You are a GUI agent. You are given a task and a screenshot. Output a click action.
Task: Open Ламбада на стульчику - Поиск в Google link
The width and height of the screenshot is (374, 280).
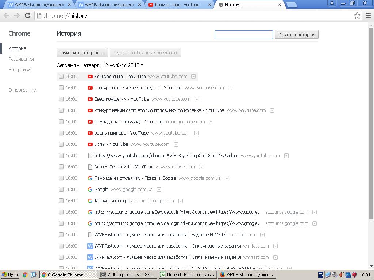click(135, 178)
